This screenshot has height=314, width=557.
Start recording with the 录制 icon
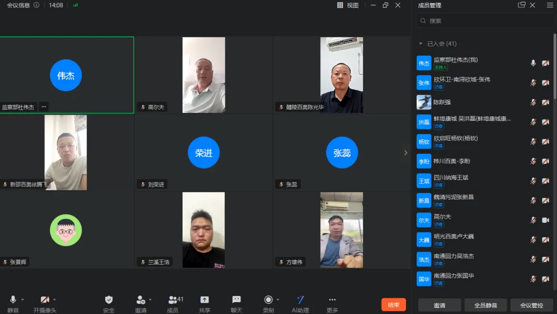(x=268, y=301)
